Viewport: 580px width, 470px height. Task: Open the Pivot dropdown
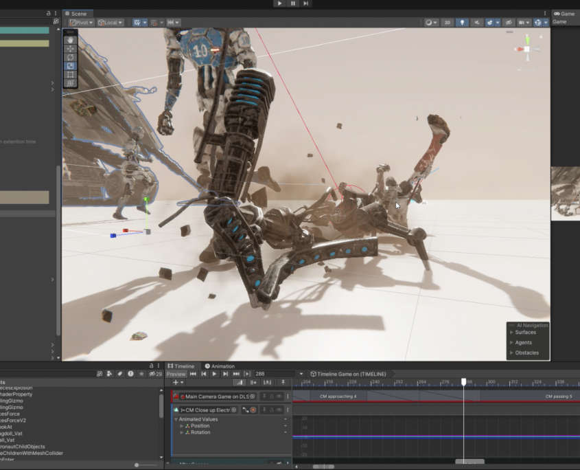point(80,23)
